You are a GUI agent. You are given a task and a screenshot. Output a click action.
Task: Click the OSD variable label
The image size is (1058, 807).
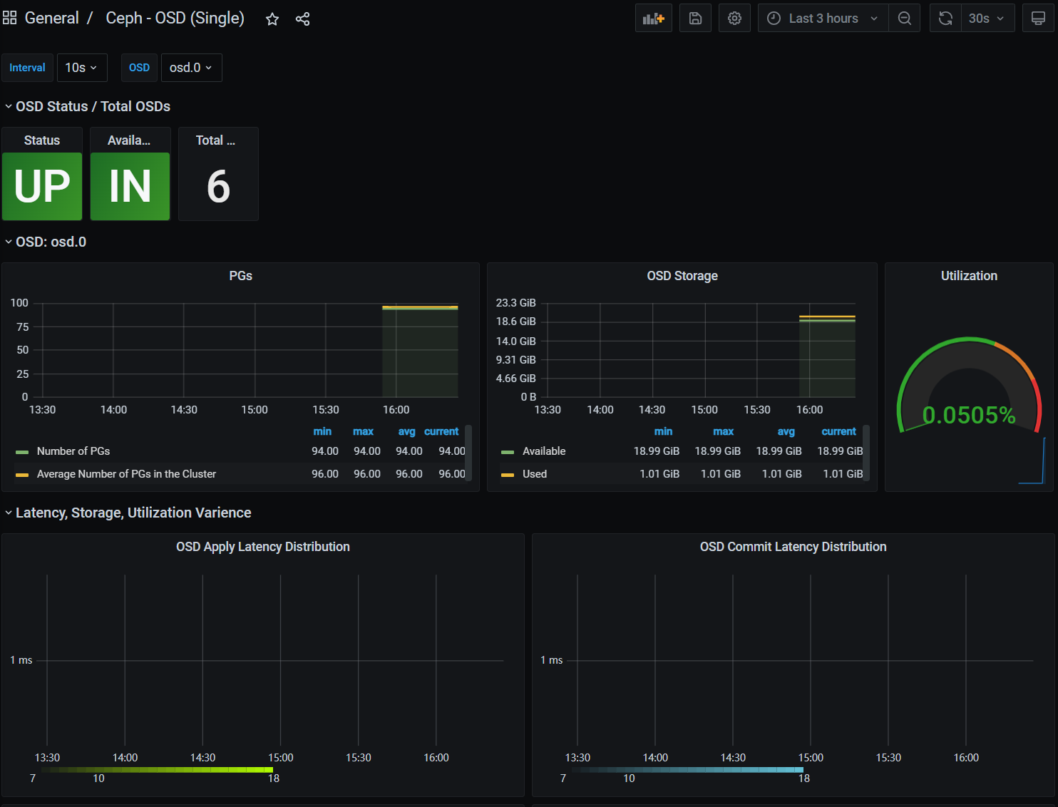(x=139, y=68)
